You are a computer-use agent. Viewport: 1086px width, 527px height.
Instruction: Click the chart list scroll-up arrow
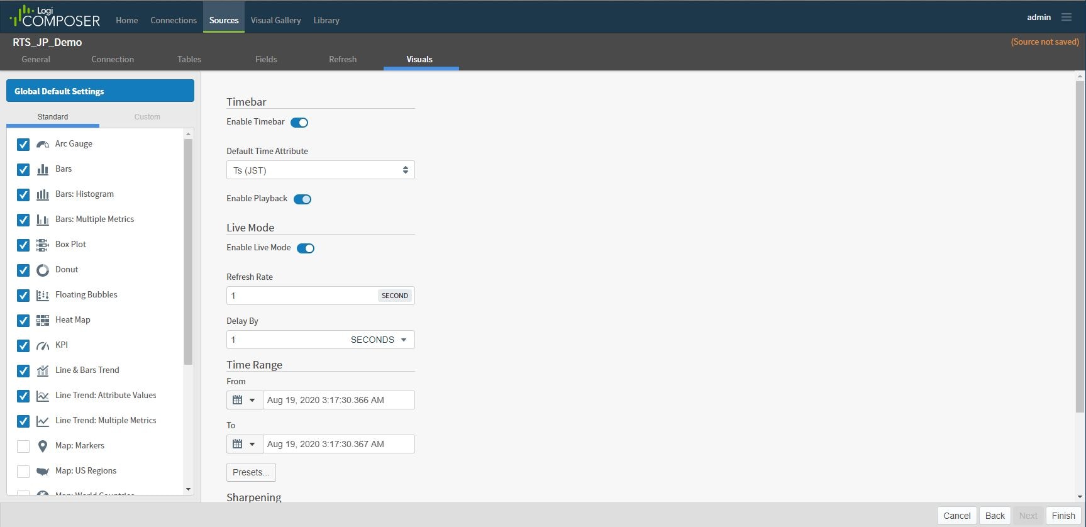188,134
